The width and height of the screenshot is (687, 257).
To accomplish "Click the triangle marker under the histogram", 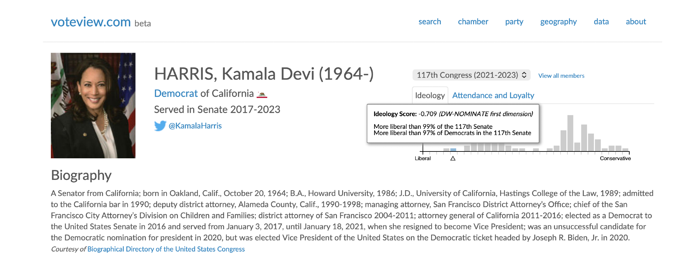I will coord(453,158).
